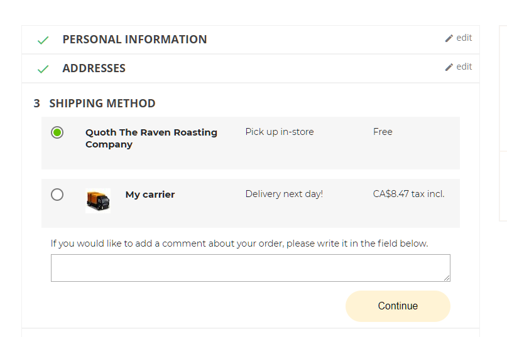507x337 pixels.
Task: Select the My carrier radio button
Action: point(57,195)
